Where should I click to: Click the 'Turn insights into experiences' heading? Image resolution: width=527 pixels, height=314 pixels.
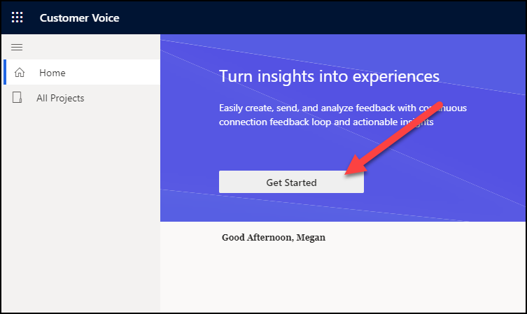click(330, 76)
